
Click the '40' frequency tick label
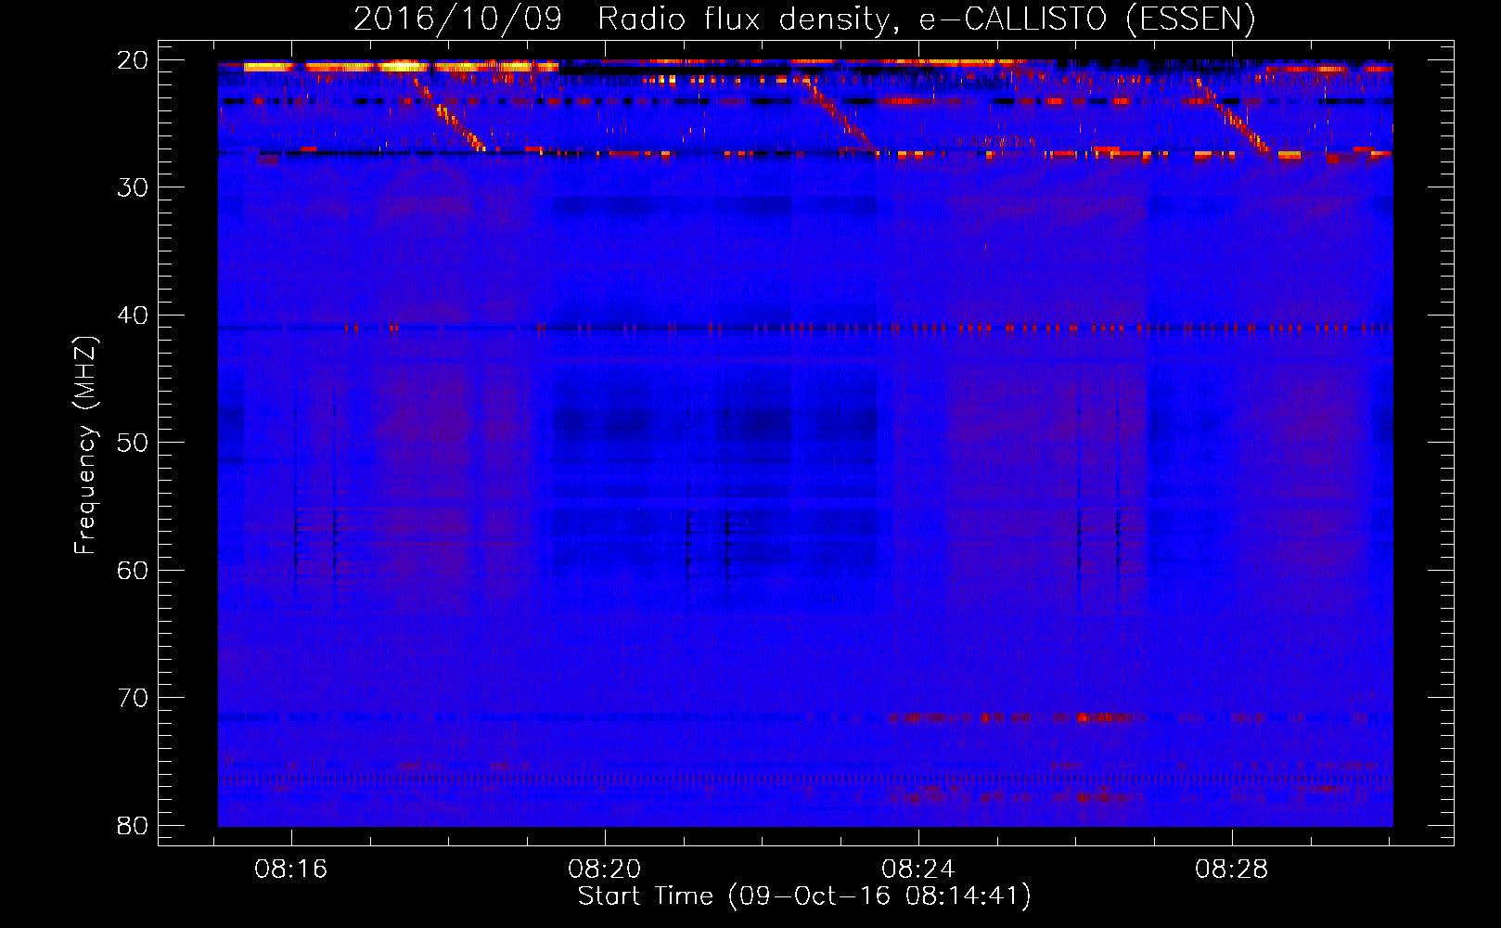[133, 316]
